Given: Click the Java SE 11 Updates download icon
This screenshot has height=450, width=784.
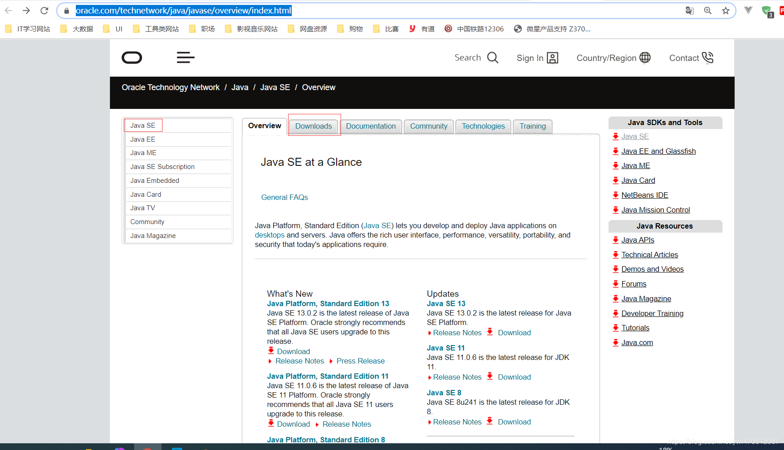Looking at the screenshot, I should (x=490, y=376).
